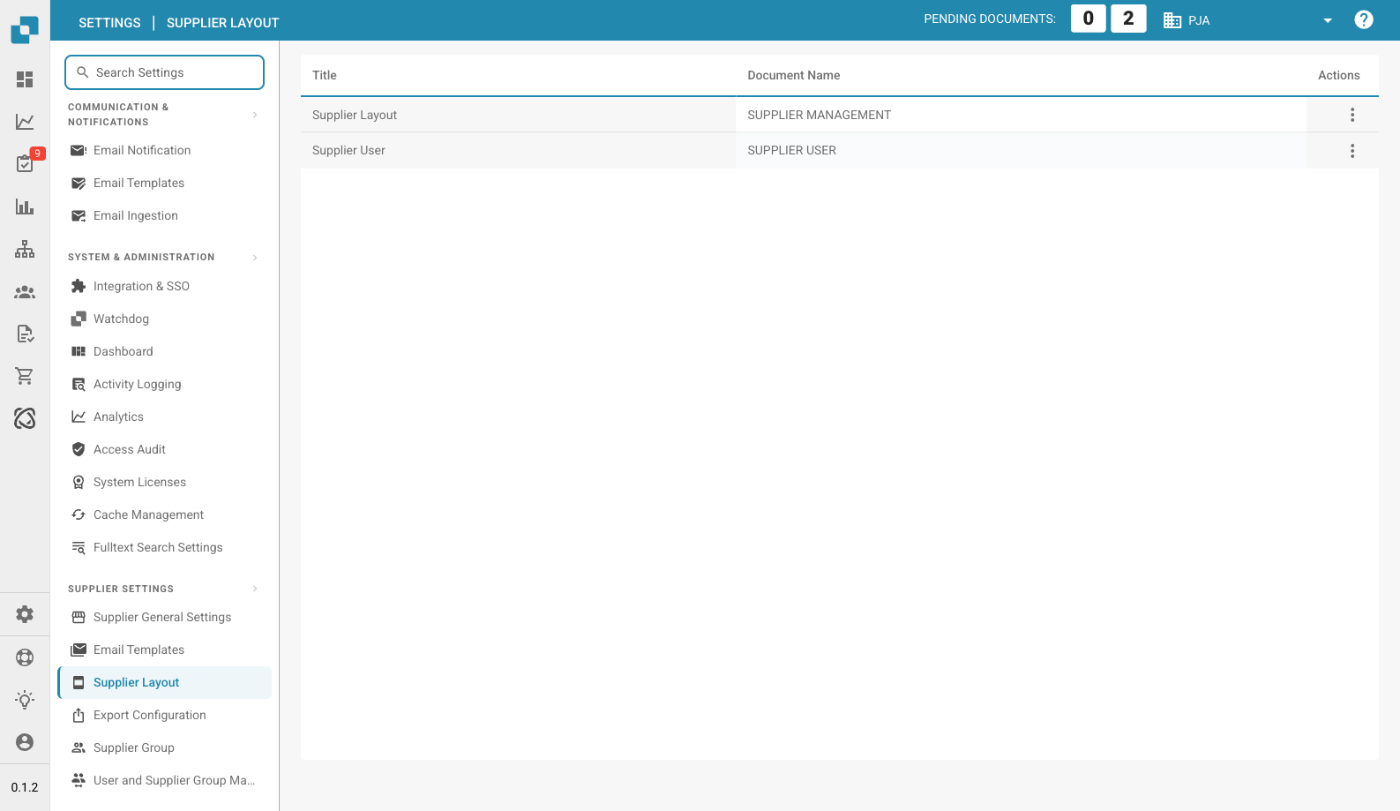Open the document approval rail icon
Image resolution: width=1400 pixels, height=811 pixels.
click(25, 334)
